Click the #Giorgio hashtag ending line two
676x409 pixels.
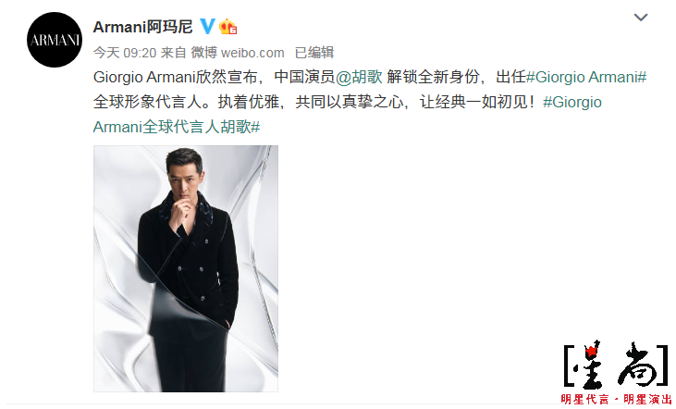(572, 102)
